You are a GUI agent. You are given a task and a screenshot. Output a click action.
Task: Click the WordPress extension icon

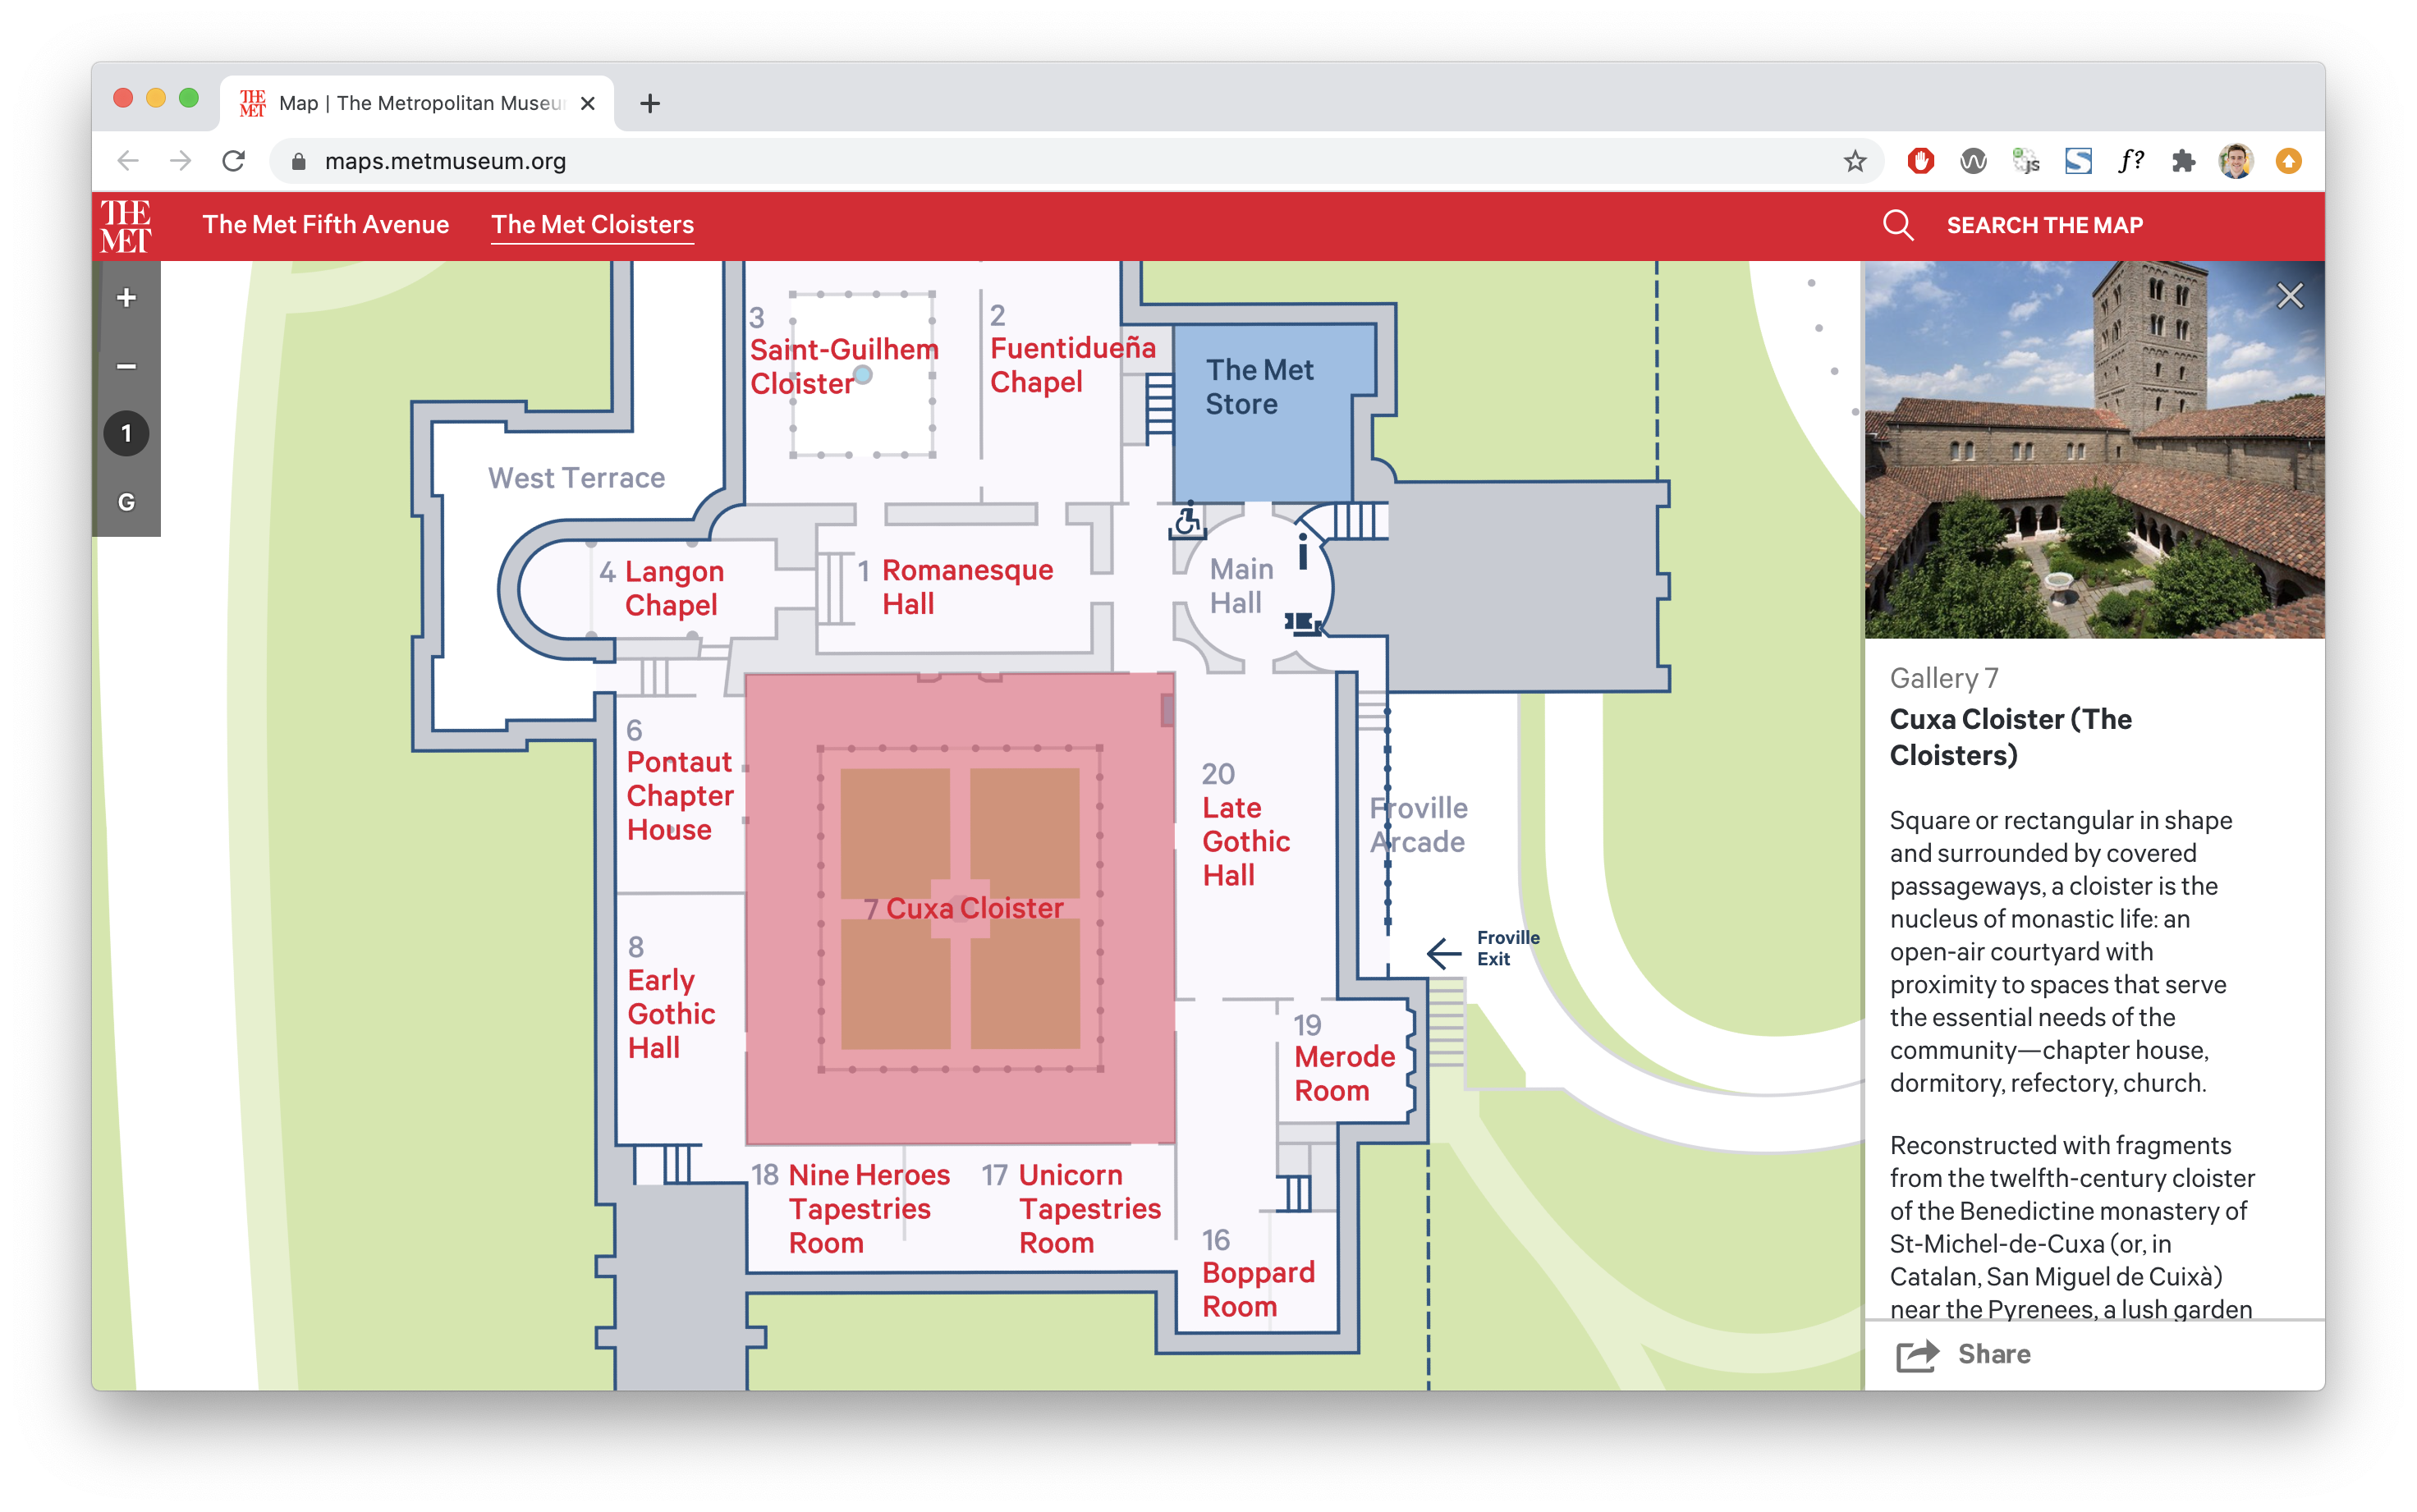[x=1973, y=161]
